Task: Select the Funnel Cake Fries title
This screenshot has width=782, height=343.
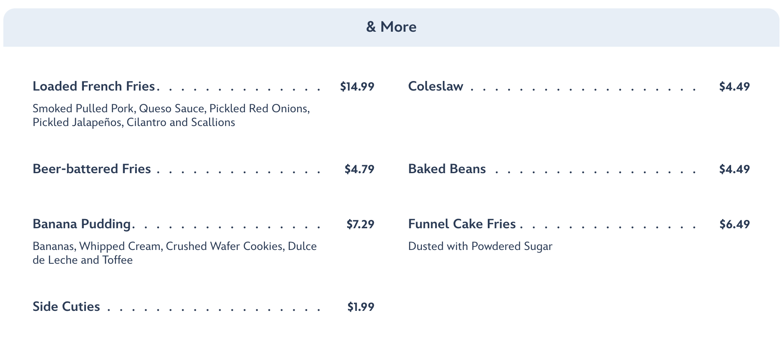Action: click(462, 224)
